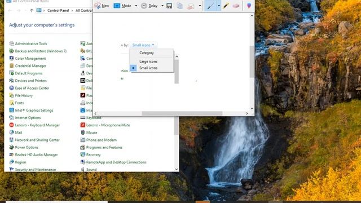Viewport: 361px width, 203px height.
Task: Open the Mode dropdown arrow
Action: 136,6
